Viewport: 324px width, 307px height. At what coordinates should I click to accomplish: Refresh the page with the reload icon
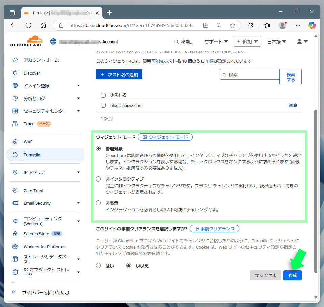tap(28, 25)
